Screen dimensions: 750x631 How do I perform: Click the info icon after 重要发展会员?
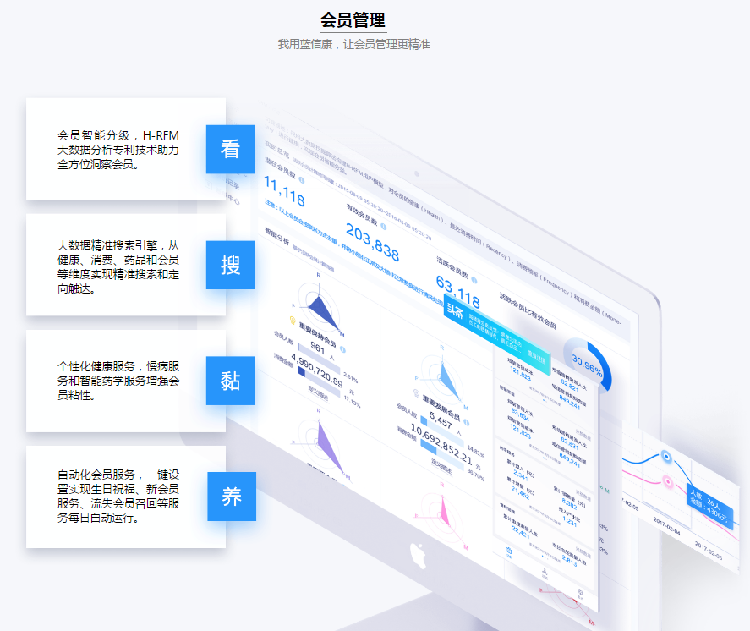[467, 422]
